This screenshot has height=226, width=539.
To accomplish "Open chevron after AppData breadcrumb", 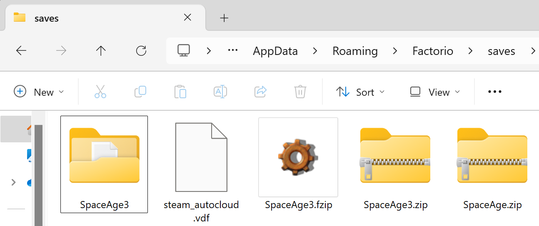I will [x=315, y=51].
